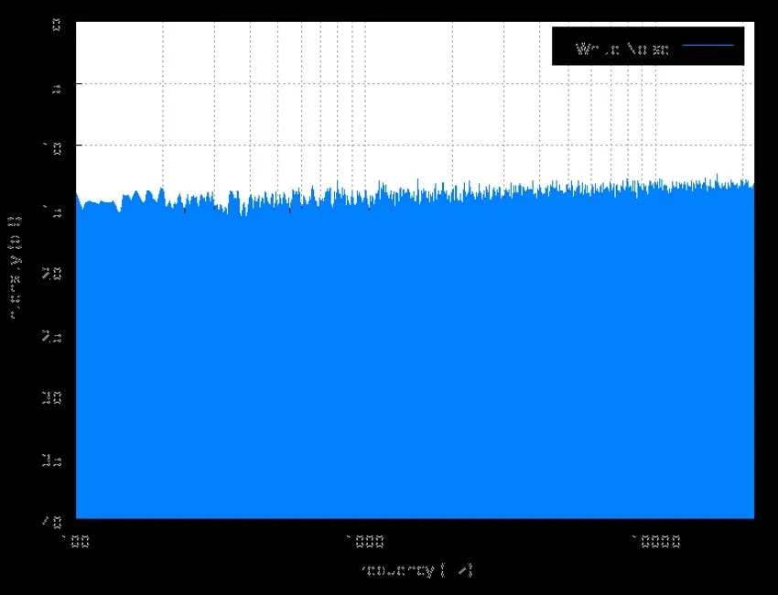Screen dimensions: 778x595
Task: Click the 5 tick label on intensity axis
Action: (x=57, y=86)
